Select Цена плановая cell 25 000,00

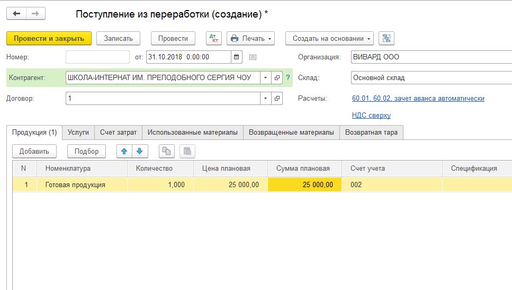click(230, 184)
